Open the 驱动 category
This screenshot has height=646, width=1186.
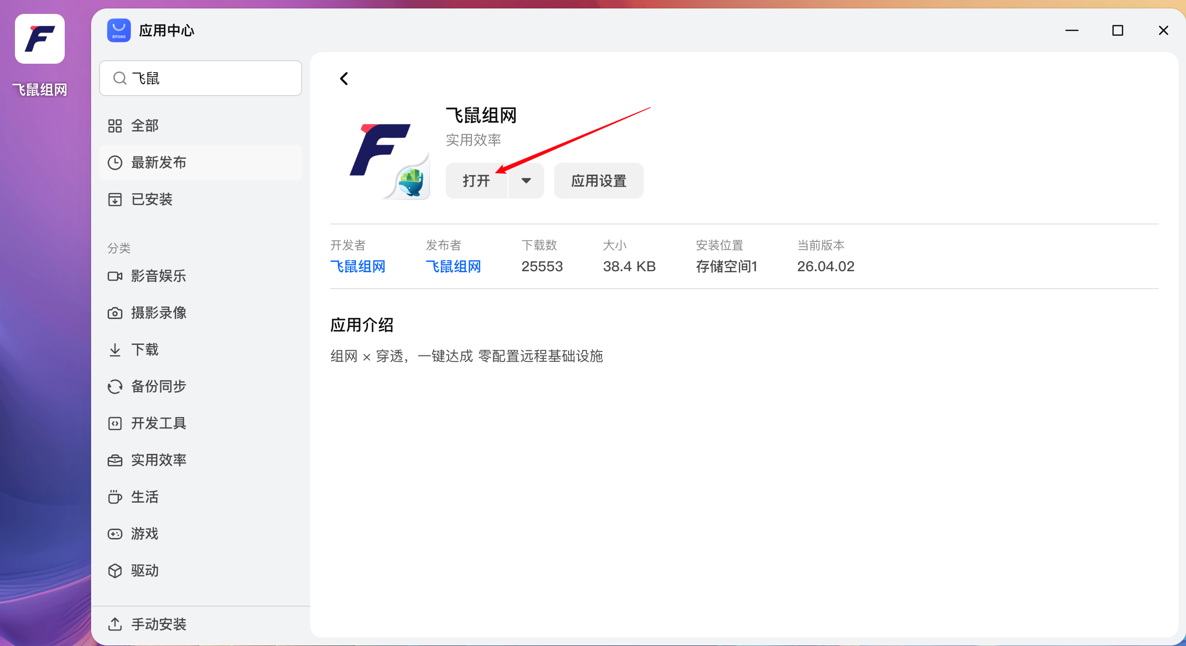point(201,571)
